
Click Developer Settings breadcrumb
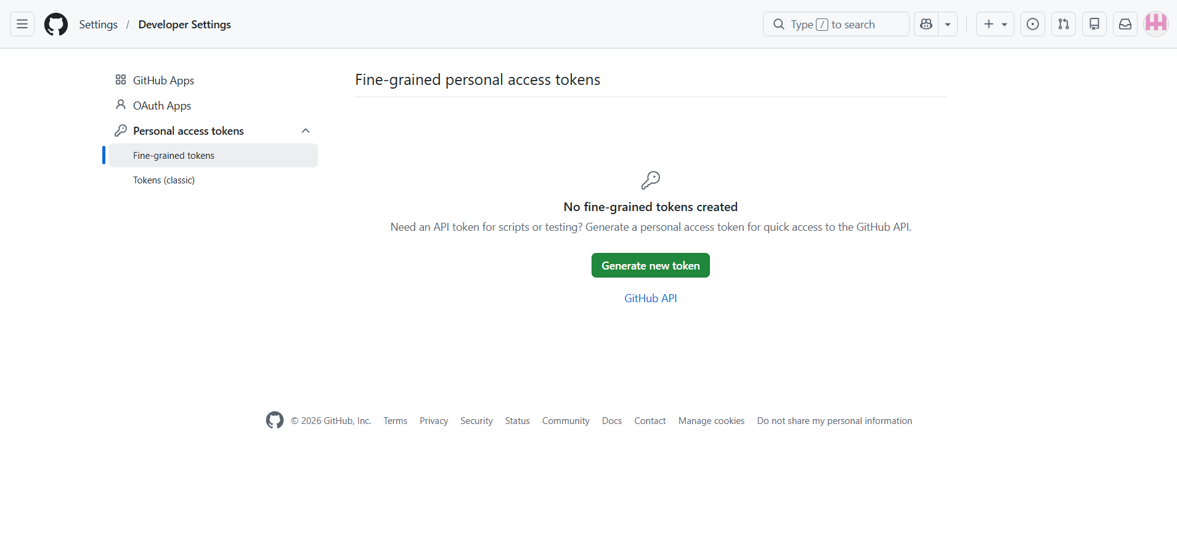tap(185, 25)
